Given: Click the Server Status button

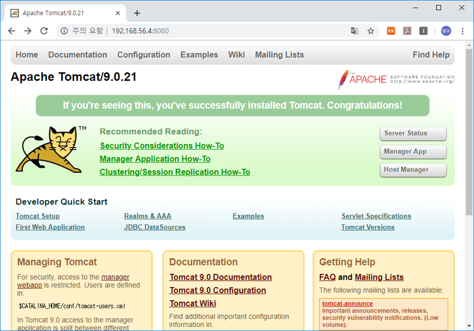Looking at the screenshot, I should (413, 133).
